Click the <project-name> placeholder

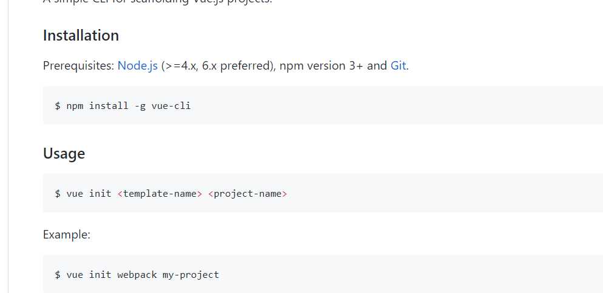point(248,194)
